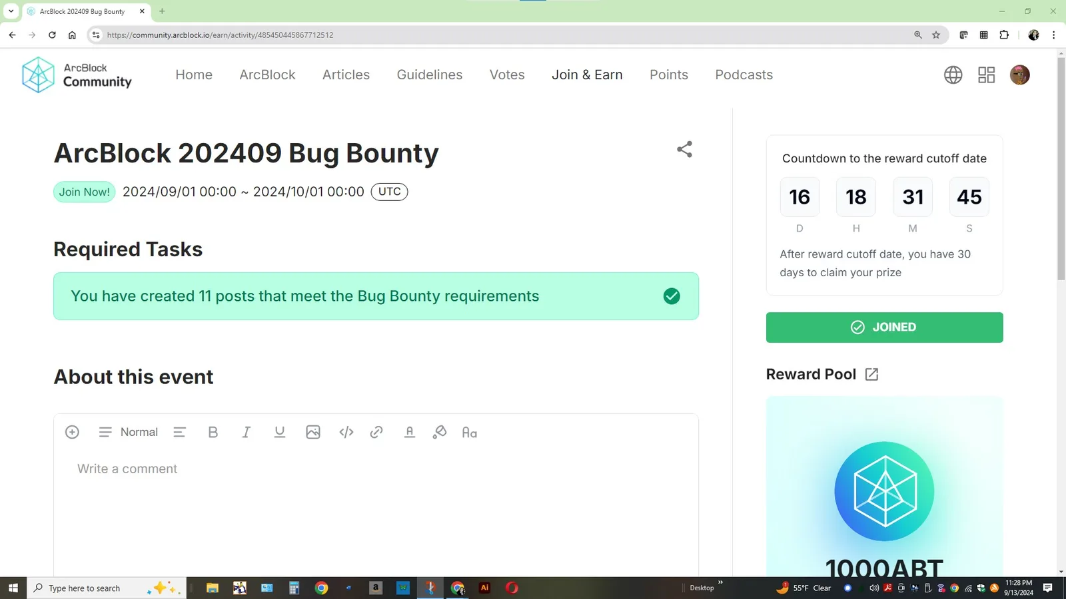Click the Windows taskbar search box
1066x599 pixels.
[107, 588]
